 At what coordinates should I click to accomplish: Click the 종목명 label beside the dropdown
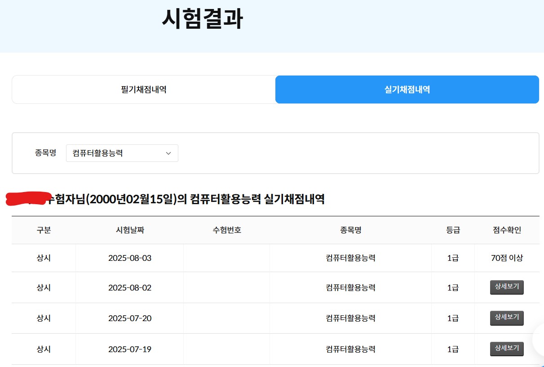[x=45, y=153]
